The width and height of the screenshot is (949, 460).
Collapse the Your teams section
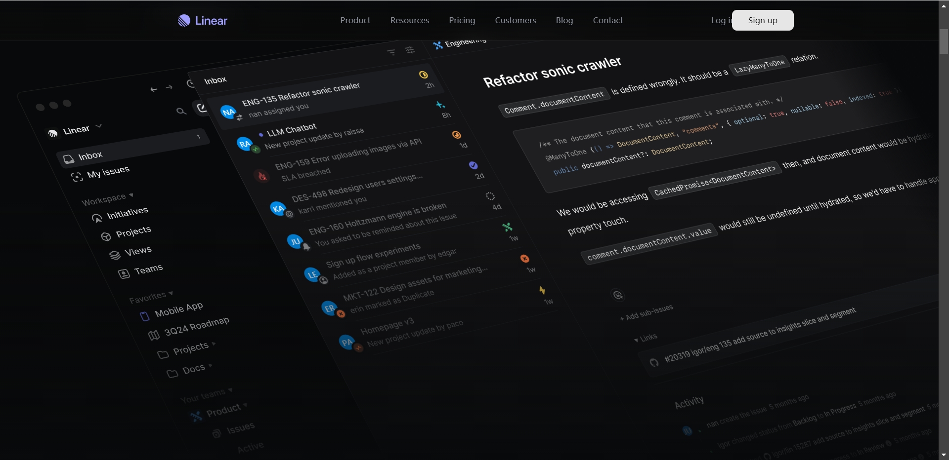point(207,395)
